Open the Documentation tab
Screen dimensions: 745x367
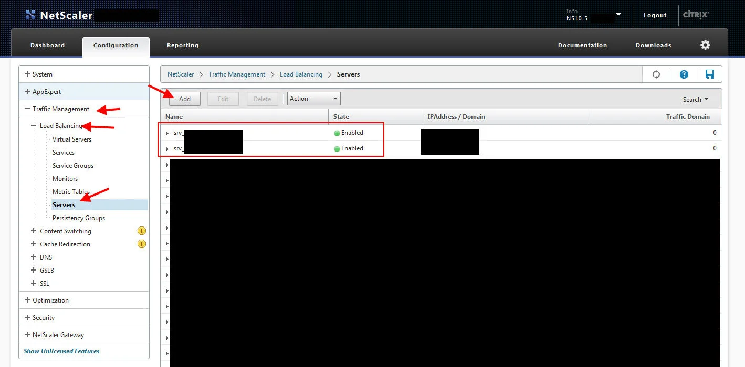pyautogui.click(x=583, y=45)
